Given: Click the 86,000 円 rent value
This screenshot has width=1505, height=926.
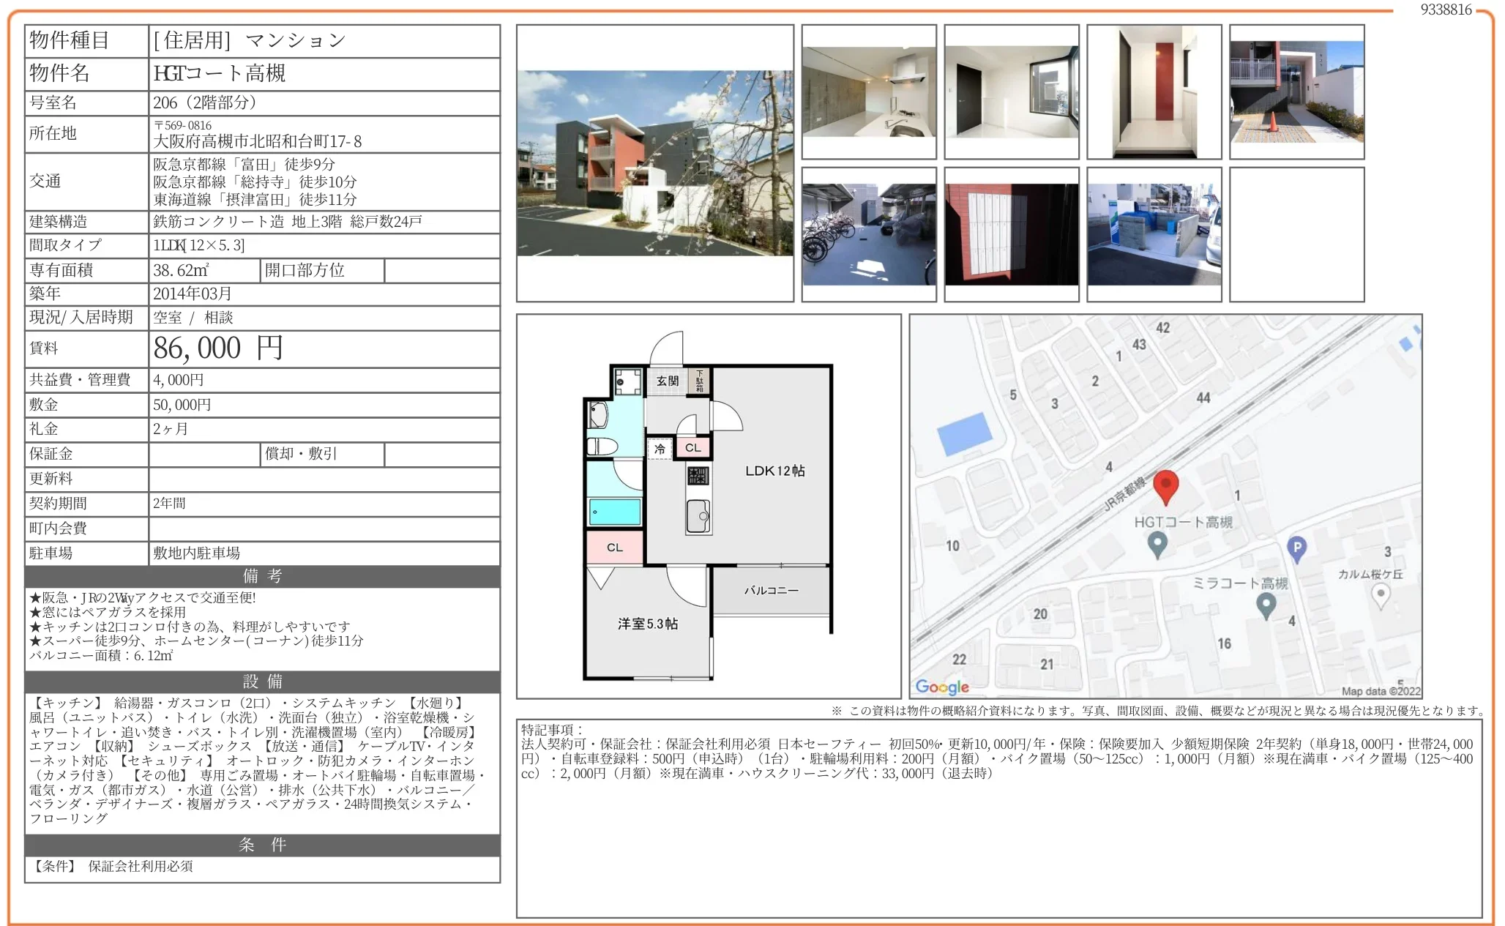Looking at the screenshot, I should coord(218,348).
